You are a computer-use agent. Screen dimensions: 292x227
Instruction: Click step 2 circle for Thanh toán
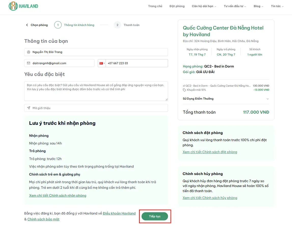coord(117,25)
